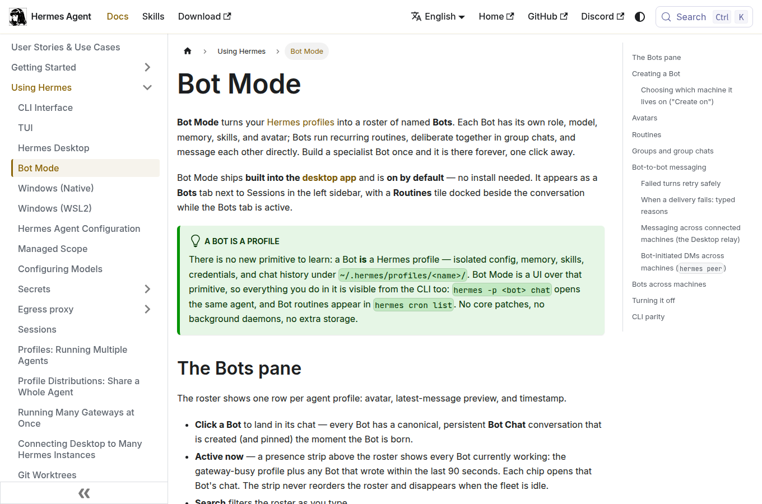Expand the Getting Started section
Image resolution: width=762 pixels, height=504 pixels.
[x=147, y=67]
